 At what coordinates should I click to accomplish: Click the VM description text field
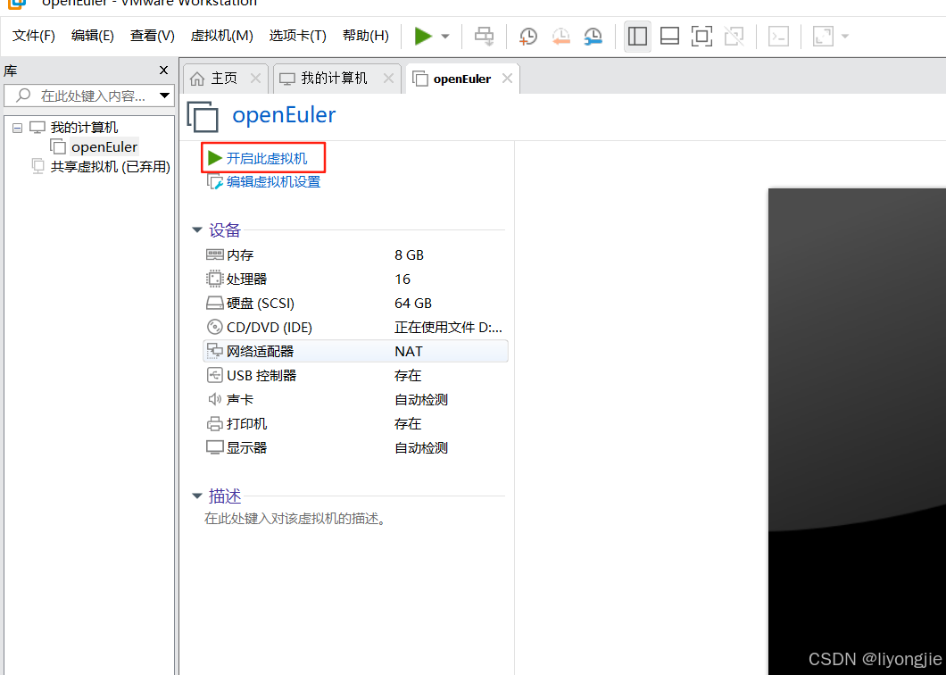click(295, 519)
